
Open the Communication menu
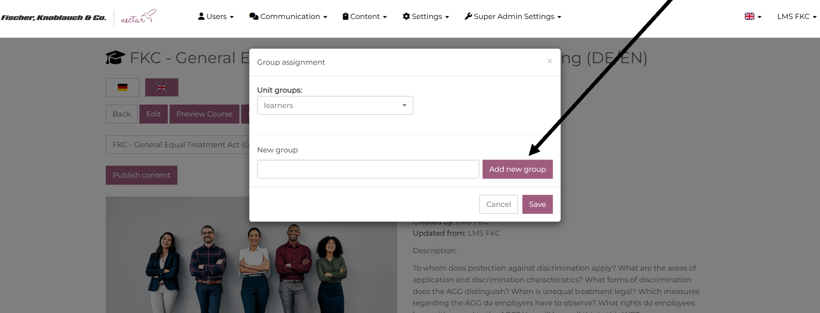click(x=288, y=17)
